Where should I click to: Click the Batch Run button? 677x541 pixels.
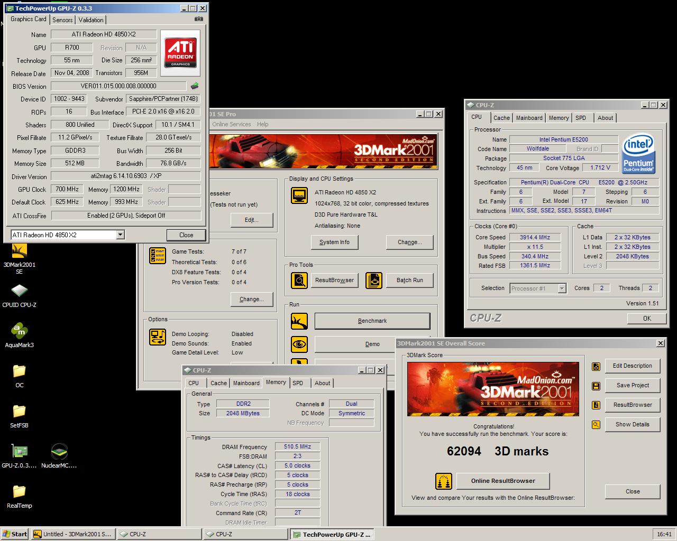[410, 280]
